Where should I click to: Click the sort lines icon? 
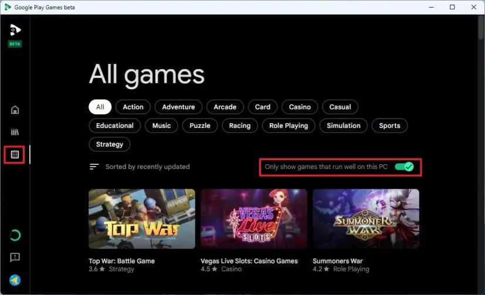(x=94, y=167)
